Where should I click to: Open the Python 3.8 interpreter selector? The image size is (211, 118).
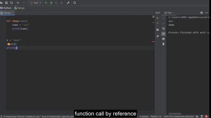[156, 117]
